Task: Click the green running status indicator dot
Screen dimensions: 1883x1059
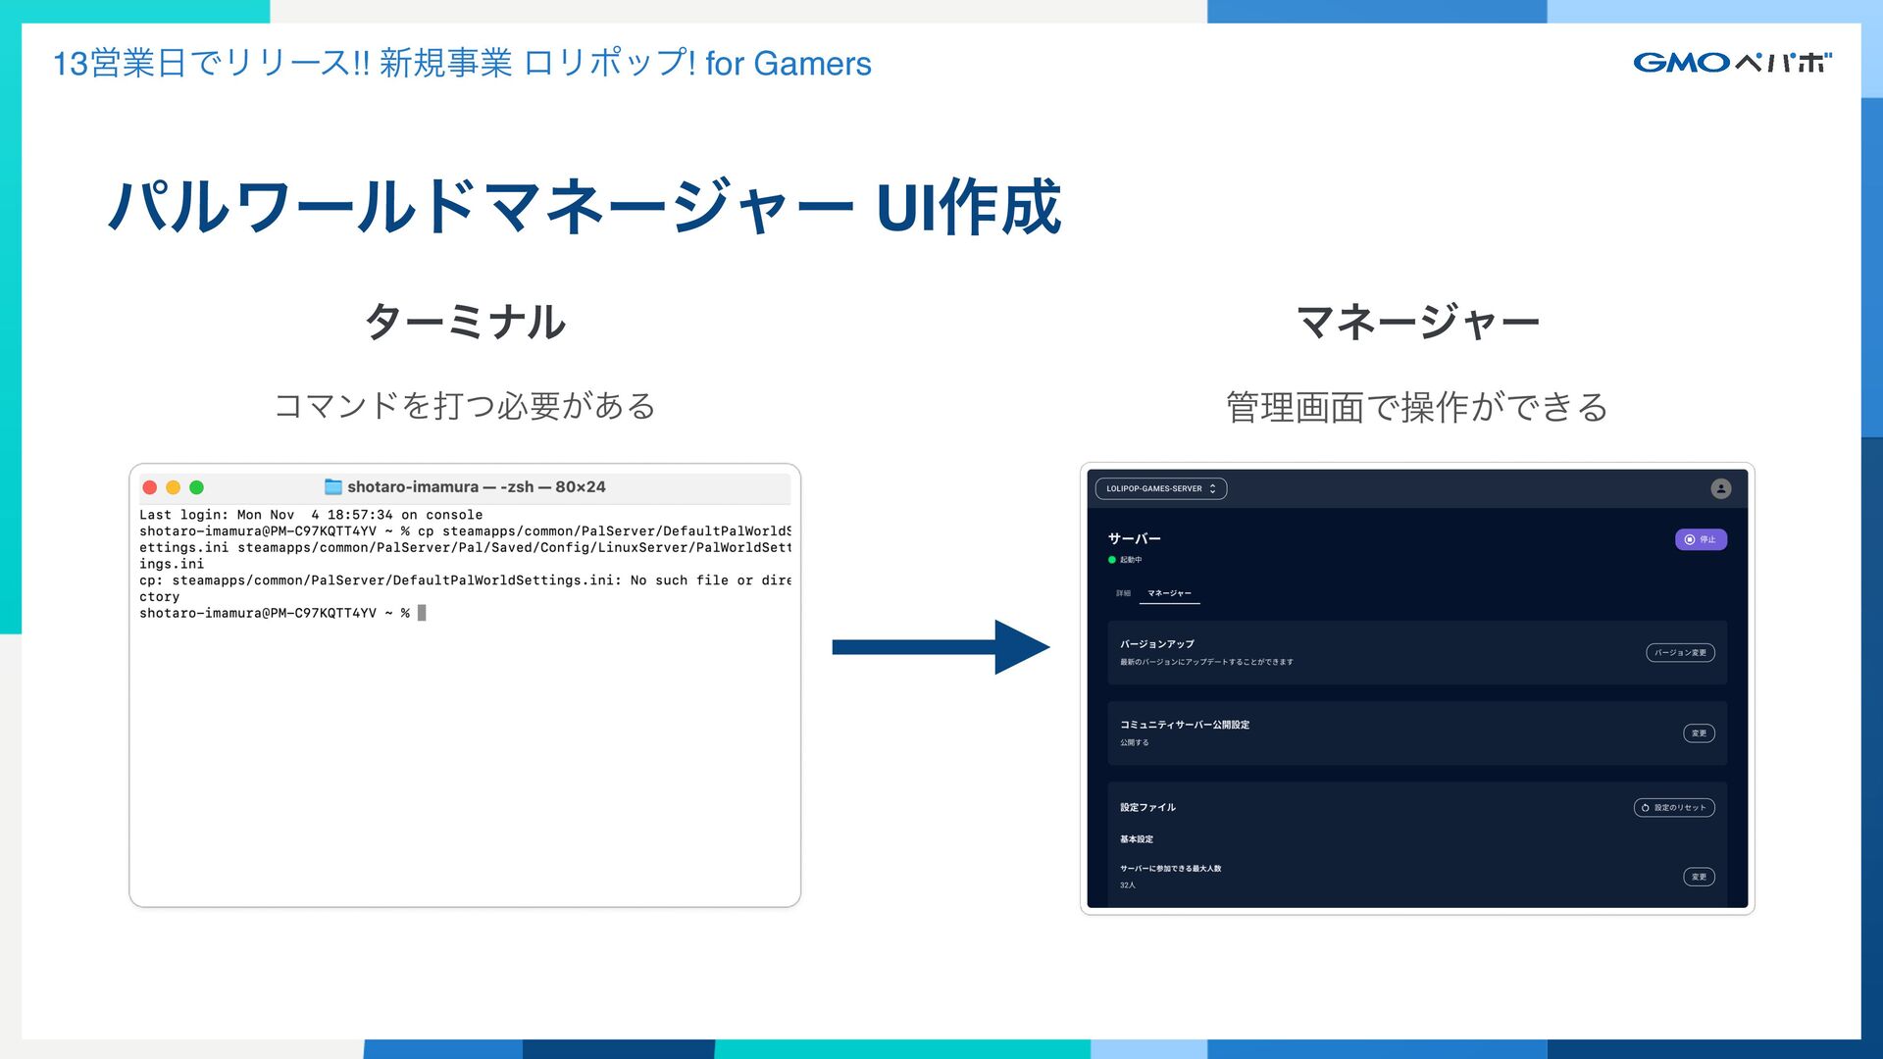Action: click(x=1112, y=560)
